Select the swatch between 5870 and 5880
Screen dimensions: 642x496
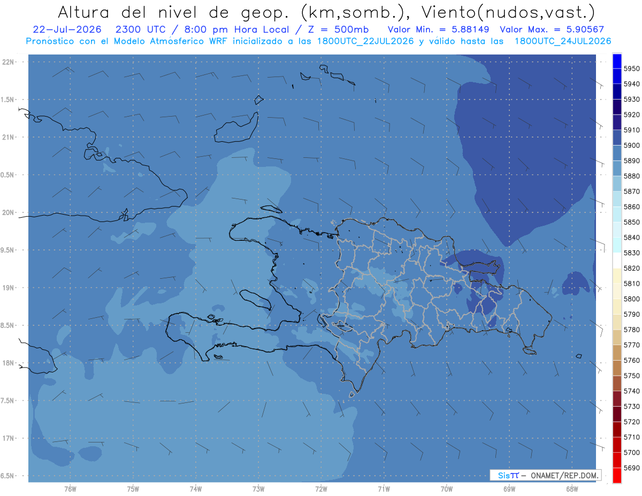tap(617, 184)
